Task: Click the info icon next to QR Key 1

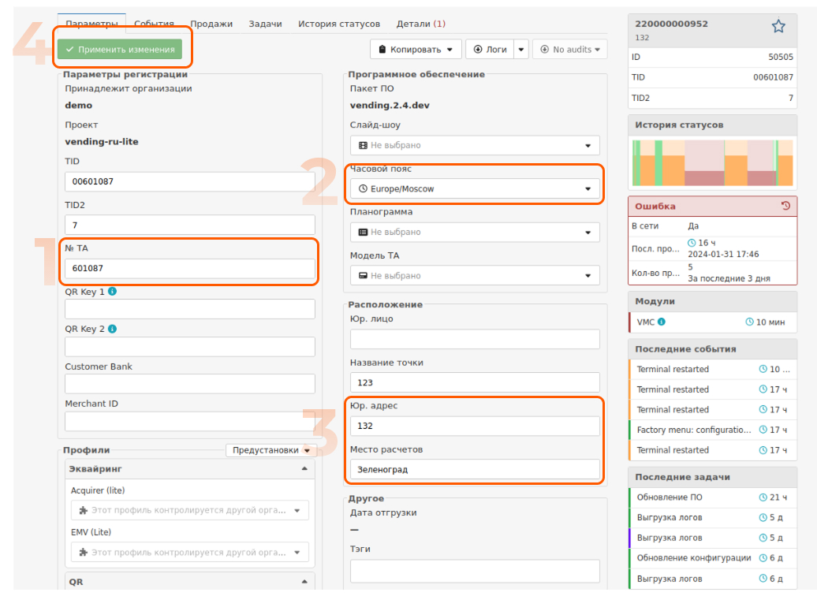Action: pyautogui.click(x=112, y=291)
